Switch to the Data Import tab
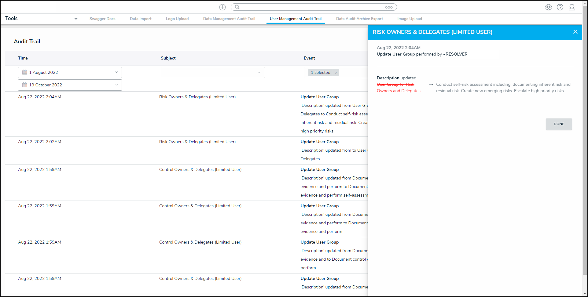The height and width of the screenshot is (297, 588). coord(141,19)
